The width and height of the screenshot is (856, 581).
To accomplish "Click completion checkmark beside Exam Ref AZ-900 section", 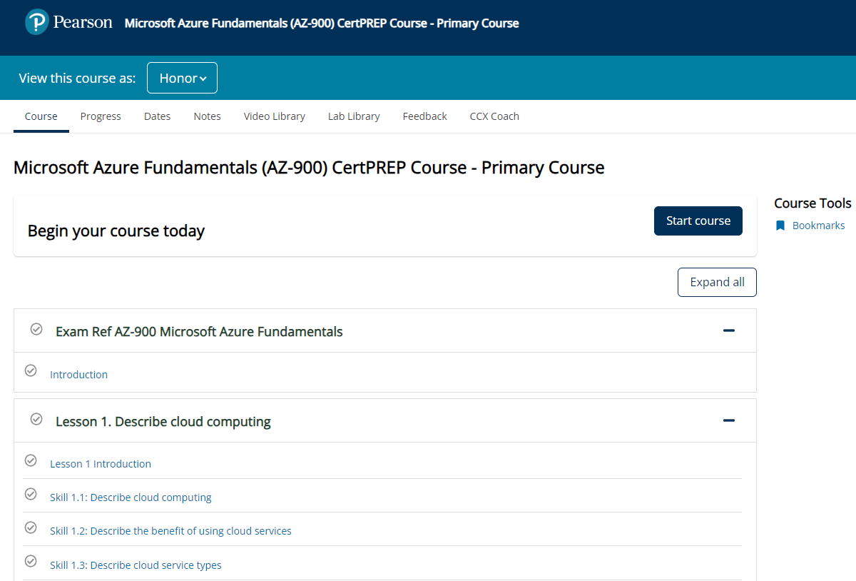I will point(36,329).
